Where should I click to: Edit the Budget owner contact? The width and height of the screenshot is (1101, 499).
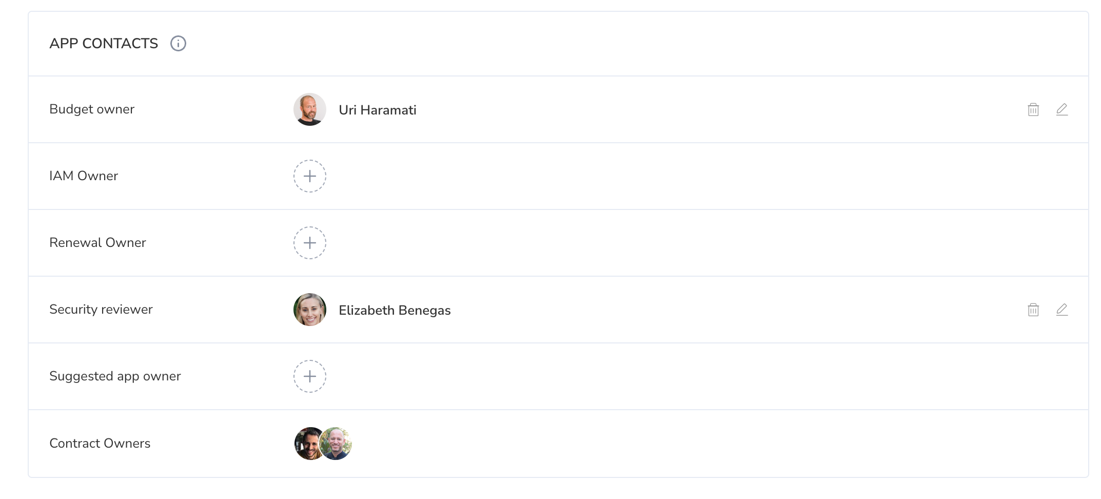[x=1062, y=109]
